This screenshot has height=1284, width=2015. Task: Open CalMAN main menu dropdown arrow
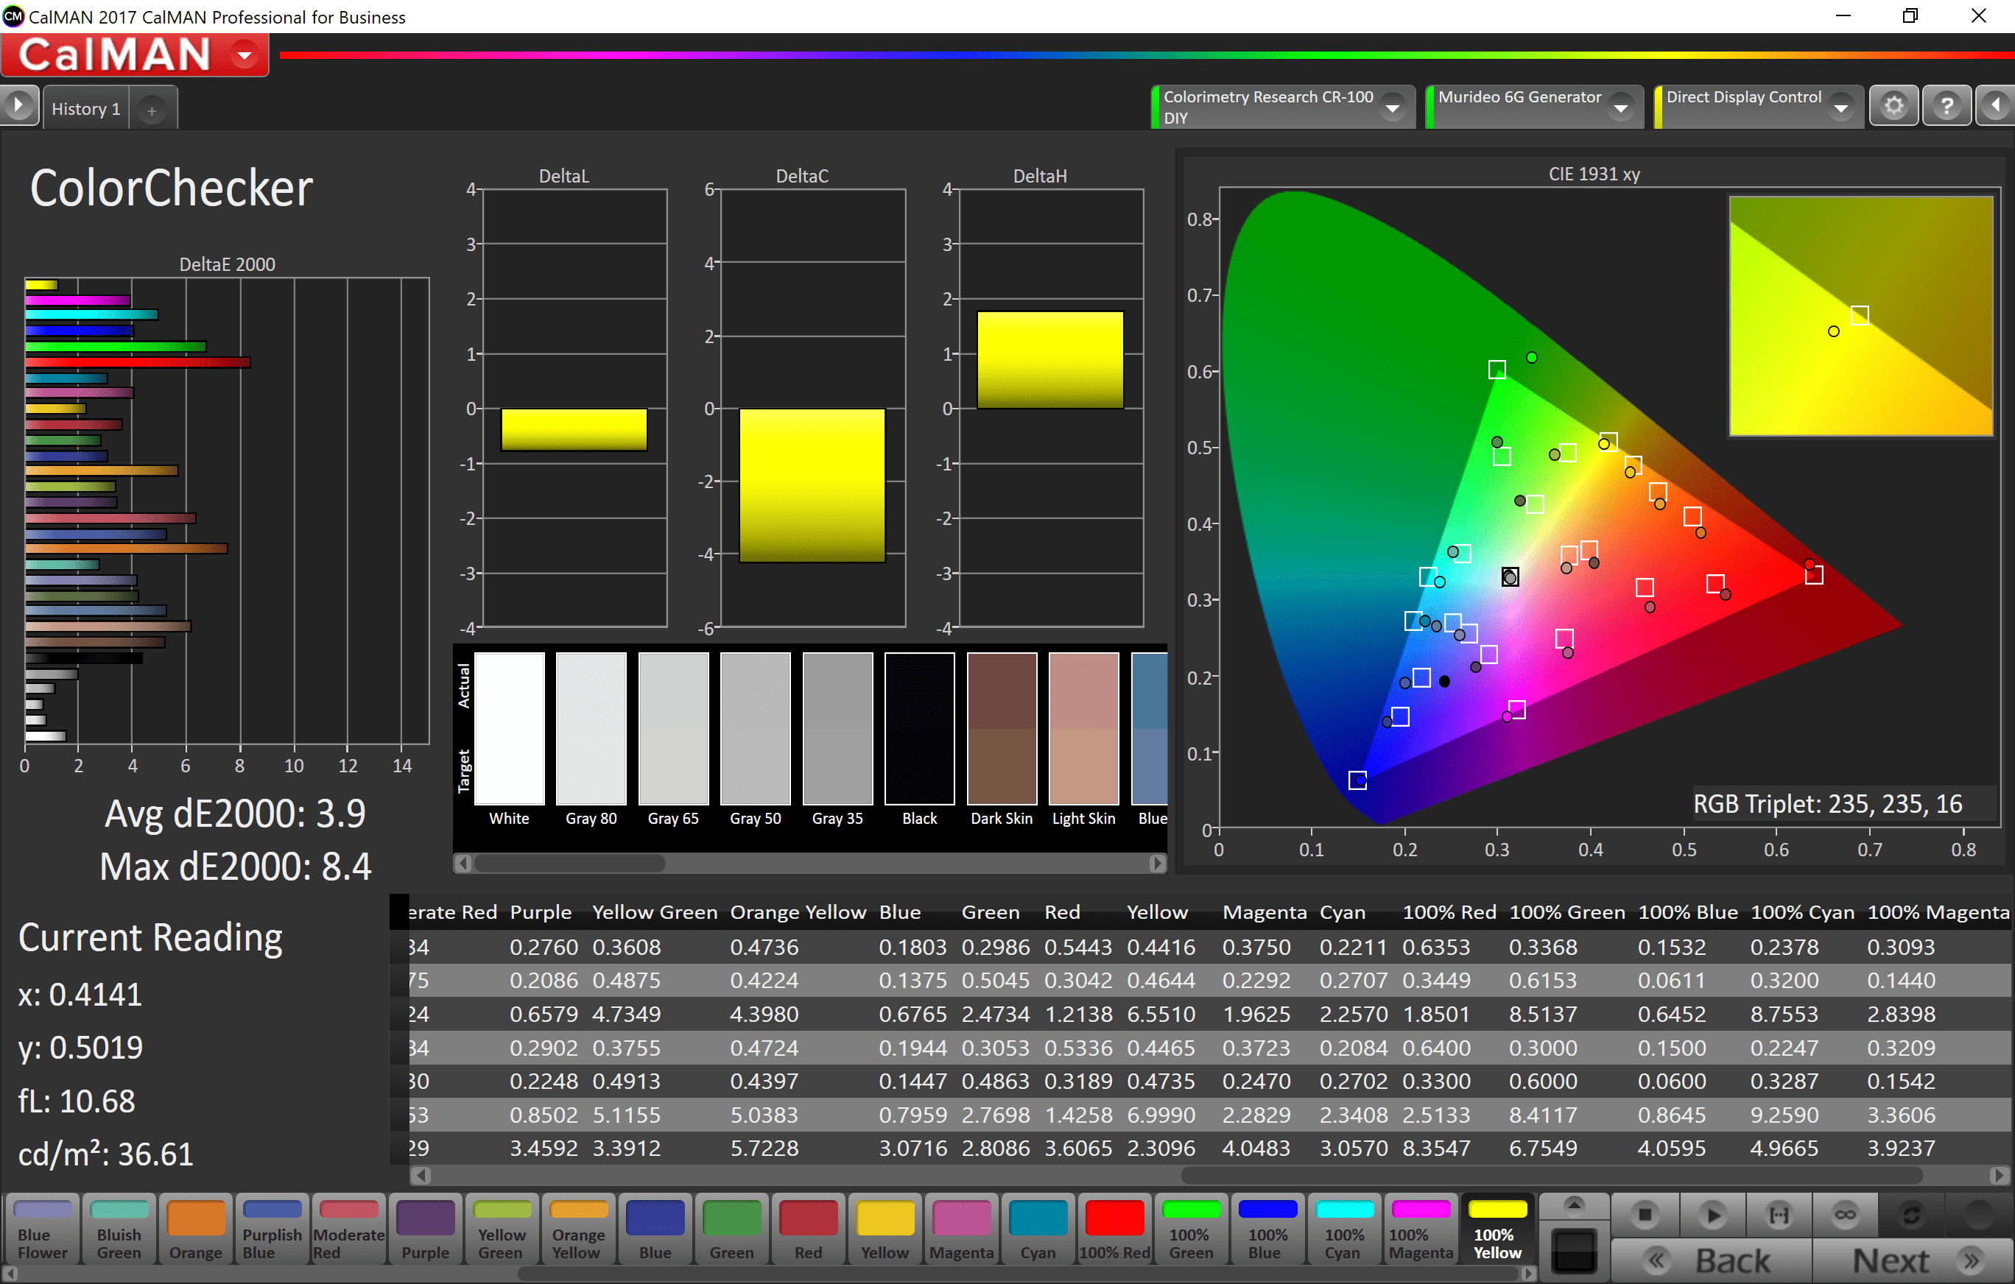pyautogui.click(x=245, y=55)
